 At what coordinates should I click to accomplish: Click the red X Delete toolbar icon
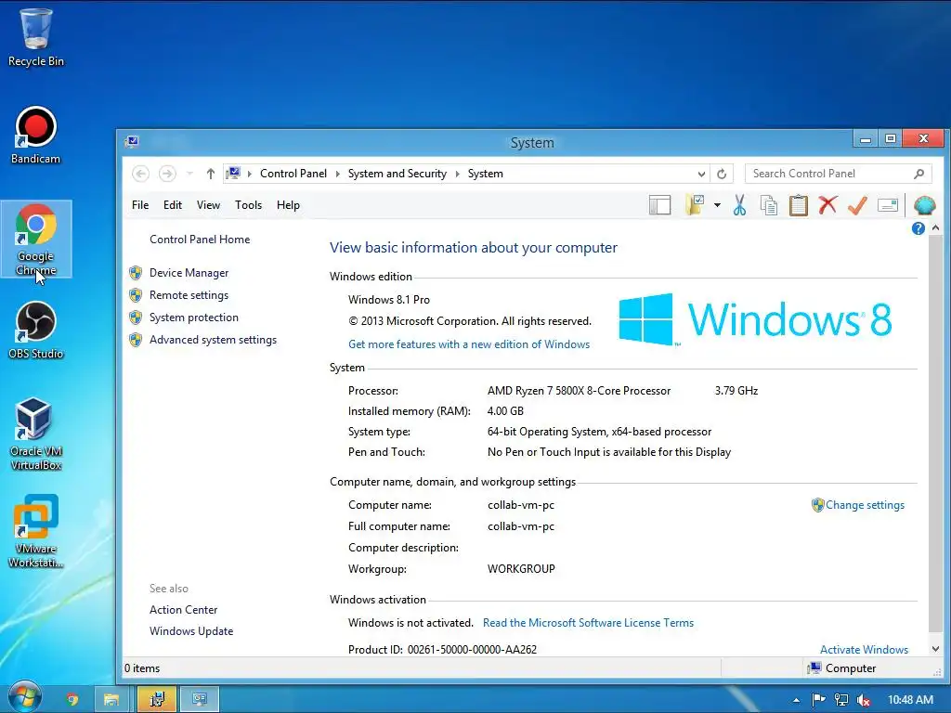coord(827,205)
